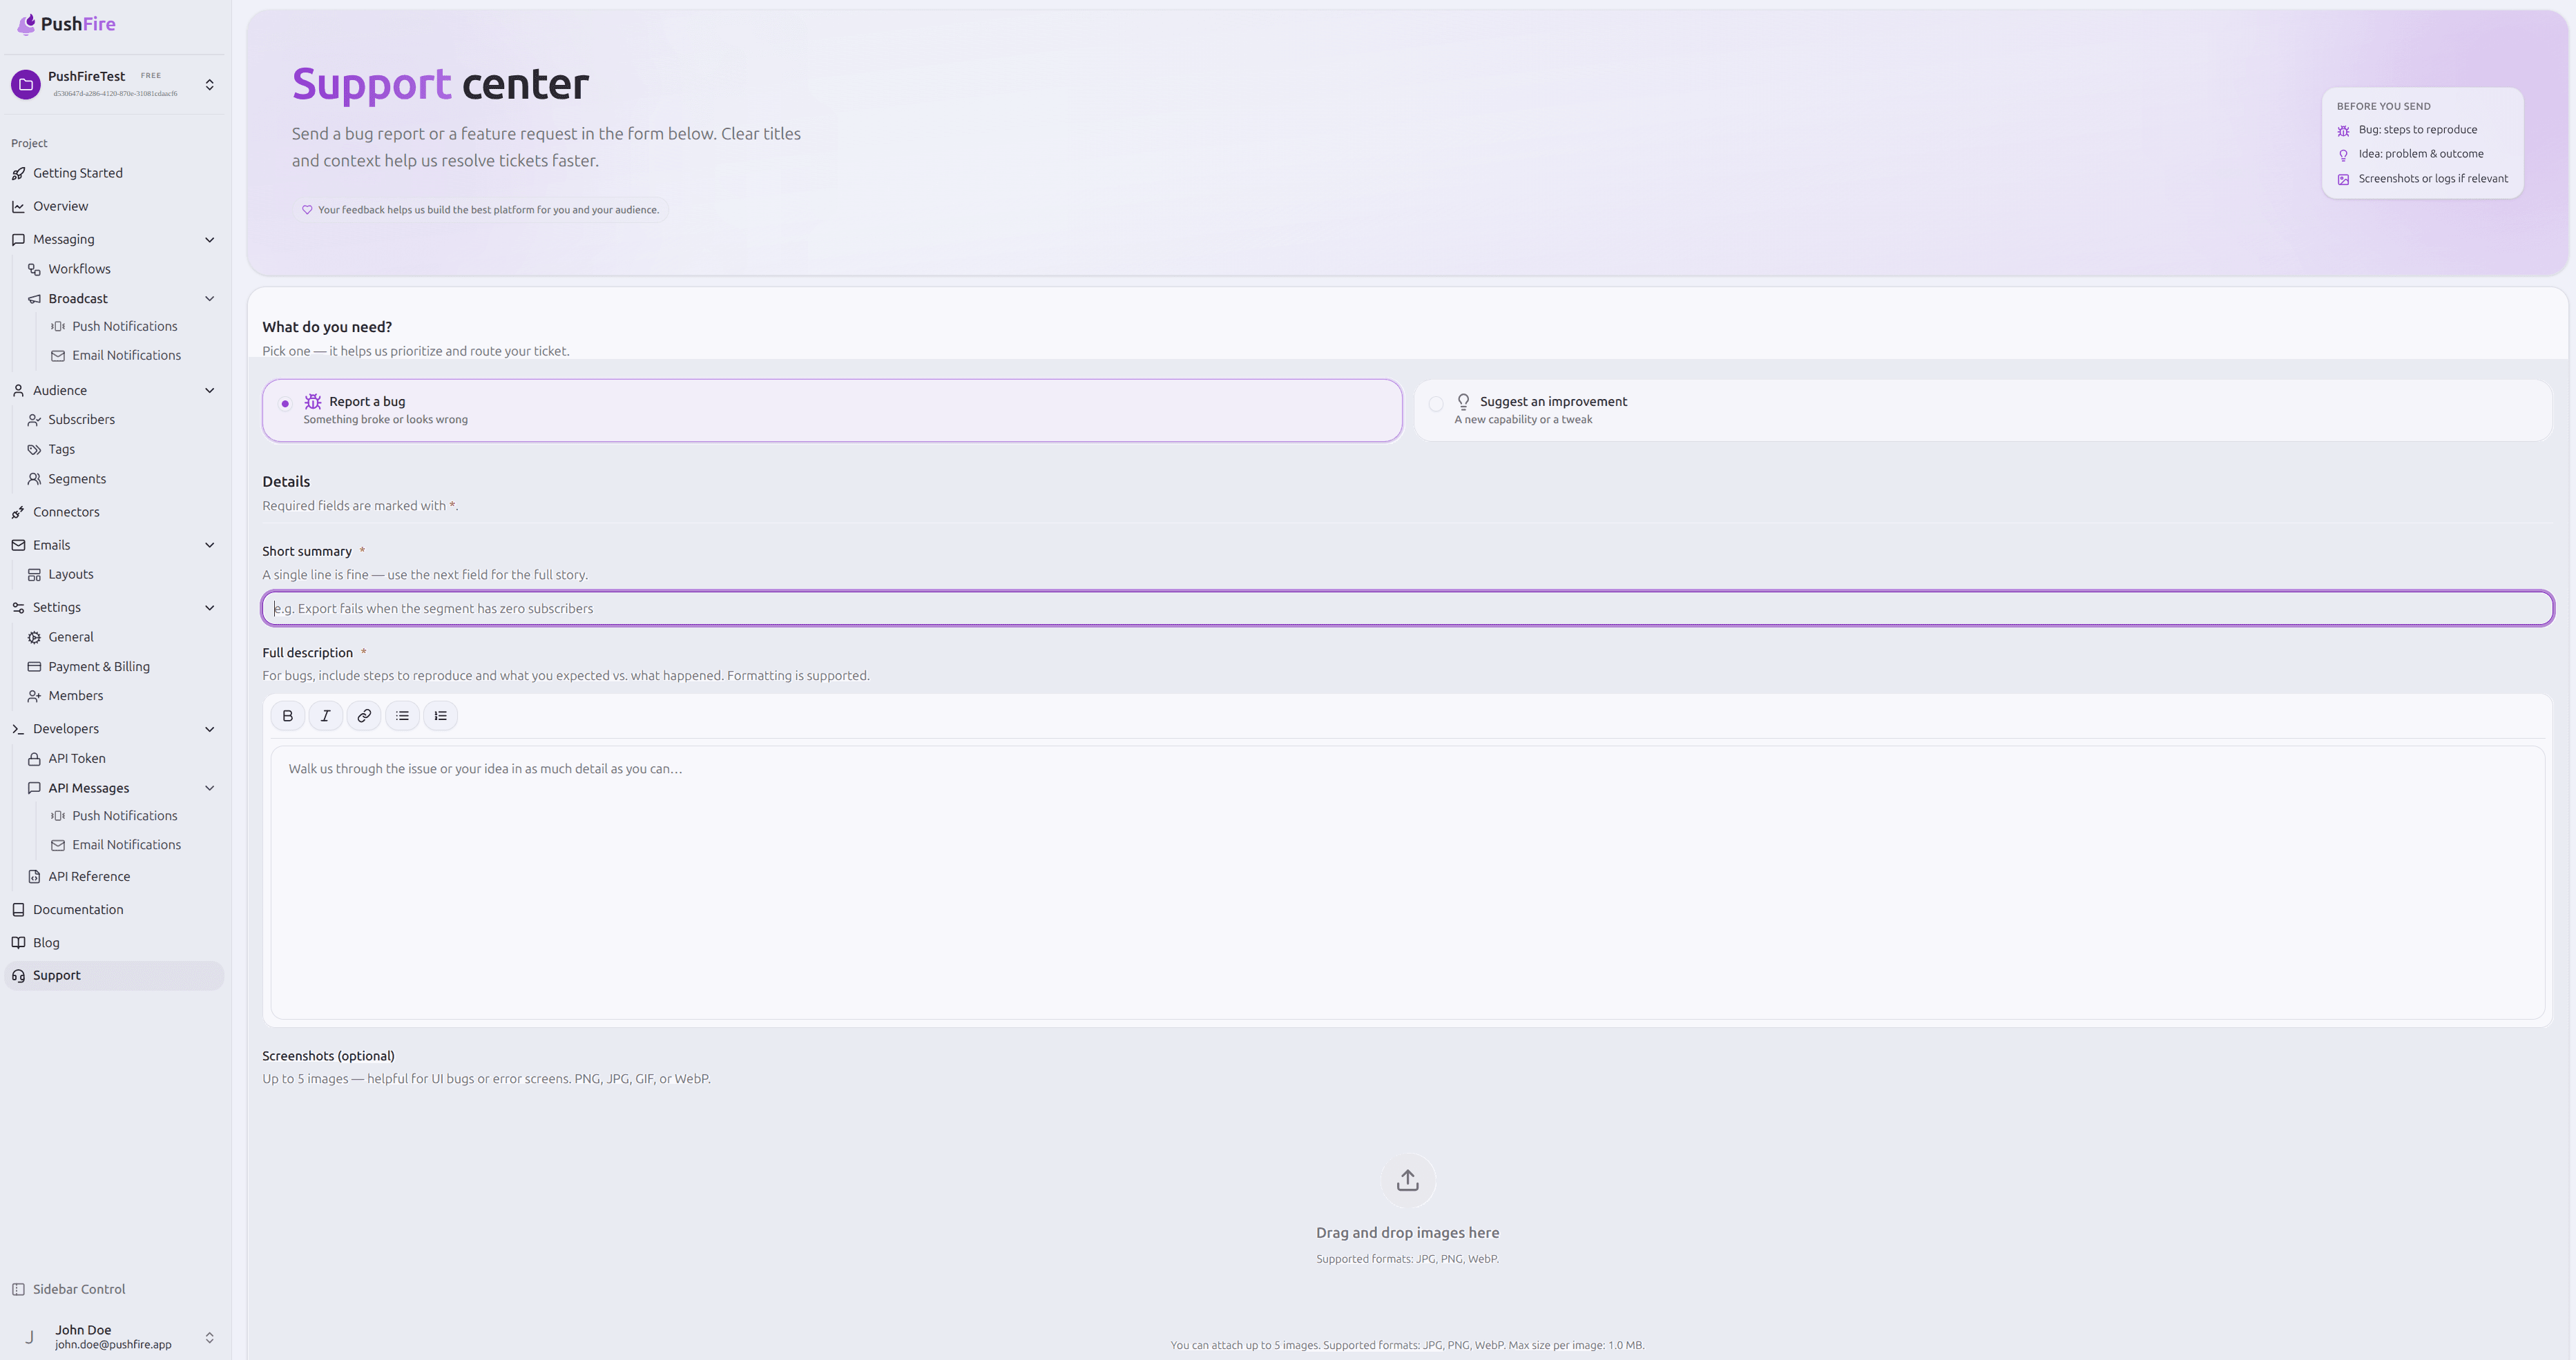2576x1360 pixels.
Task: Click the J user avatar
Action: click(30, 1337)
